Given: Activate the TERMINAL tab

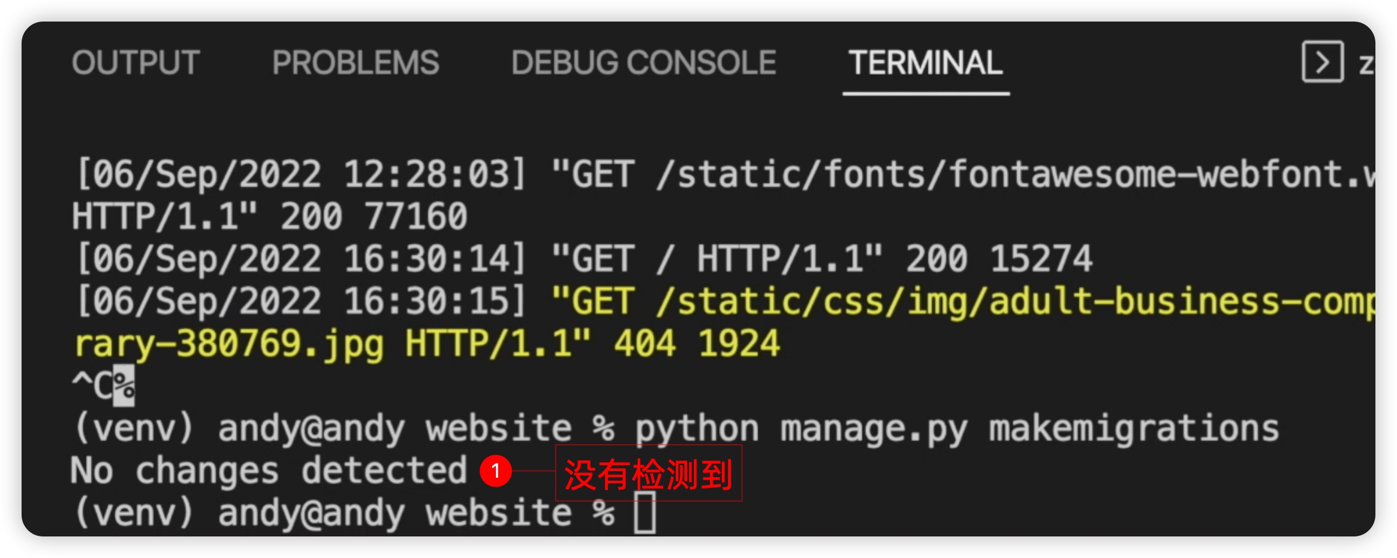Looking at the screenshot, I should pyautogui.click(x=925, y=63).
